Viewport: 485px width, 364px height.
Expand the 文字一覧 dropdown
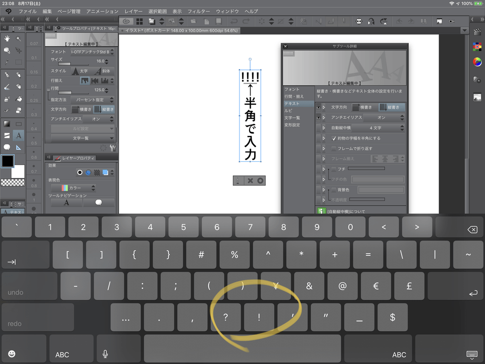82,138
